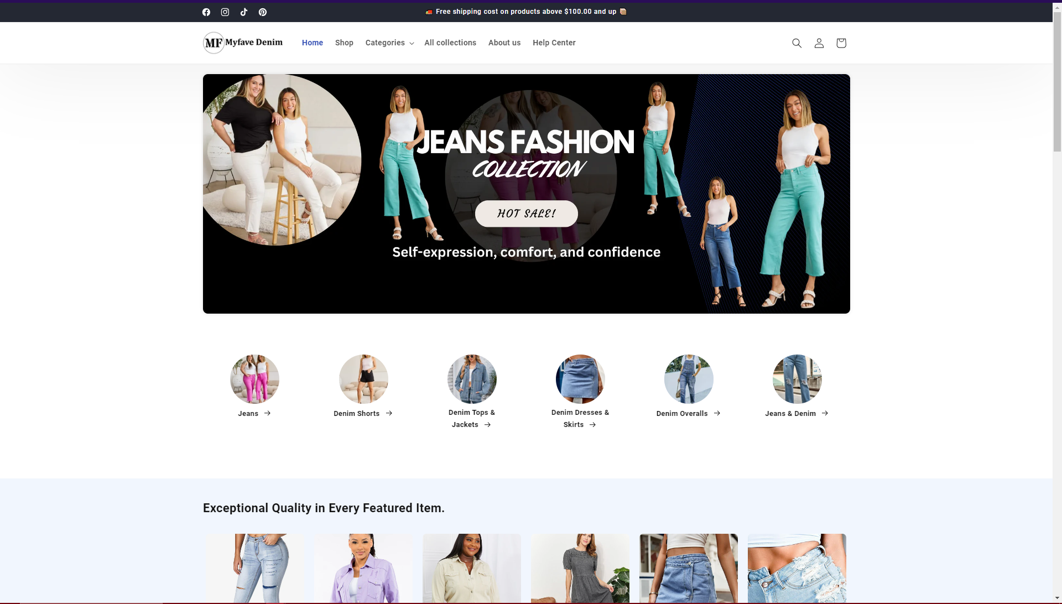Image resolution: width=1062 pixels, height=604 pixels.
Task: Click the search magnifier icon
Action: 796,43
